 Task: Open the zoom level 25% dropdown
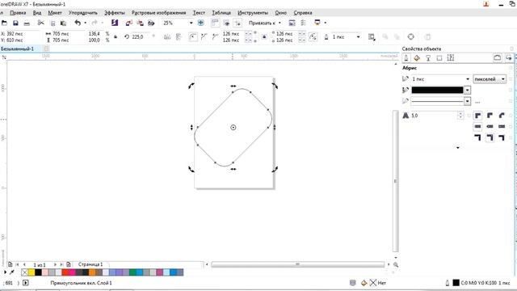click(191, 23)
